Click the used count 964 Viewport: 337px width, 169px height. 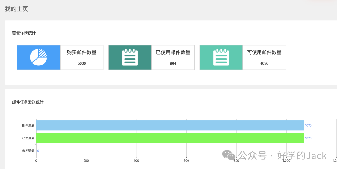pyautogui.click(x=173, y=63)
